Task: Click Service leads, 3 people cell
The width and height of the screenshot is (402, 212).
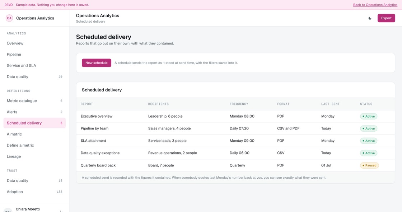Action: [167, 141]
